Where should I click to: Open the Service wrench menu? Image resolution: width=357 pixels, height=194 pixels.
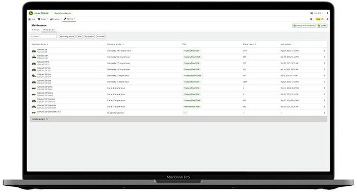(69, 19)
